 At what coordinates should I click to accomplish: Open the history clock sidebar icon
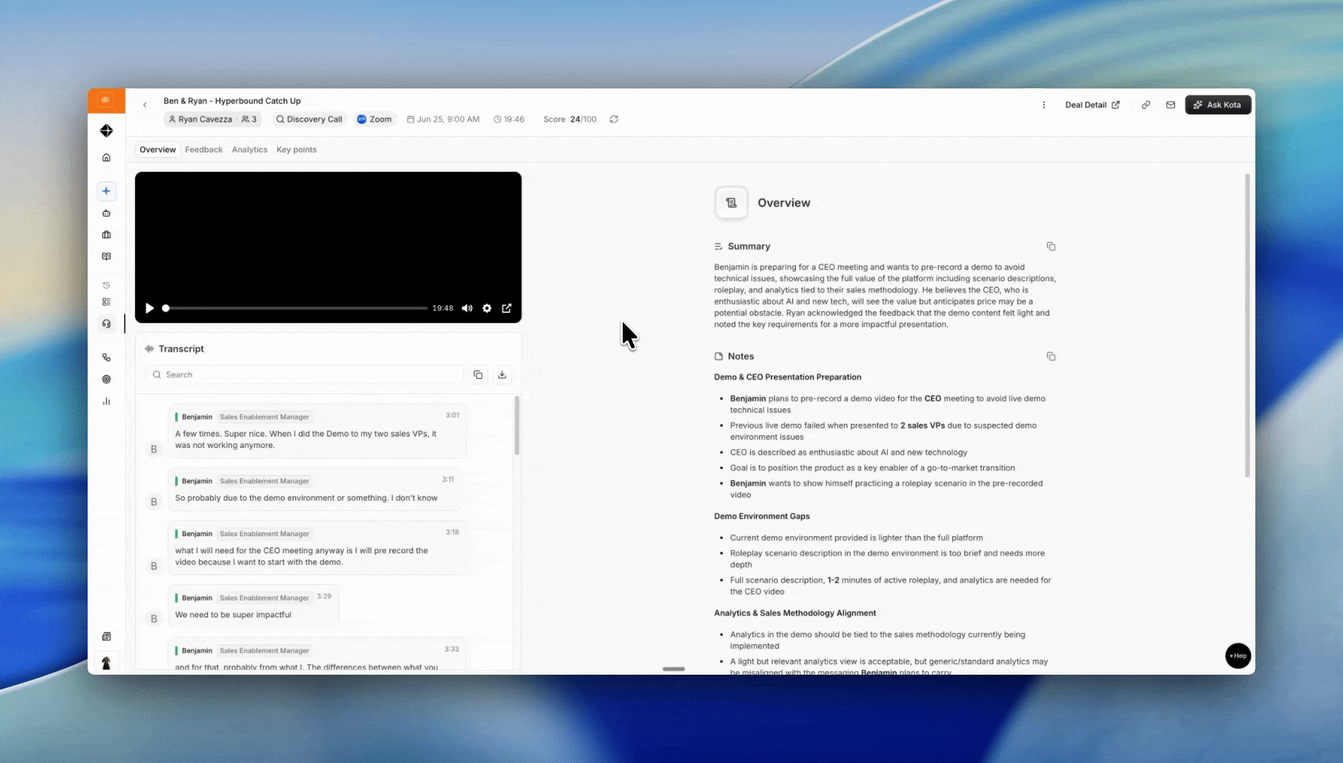click(106, 285)
